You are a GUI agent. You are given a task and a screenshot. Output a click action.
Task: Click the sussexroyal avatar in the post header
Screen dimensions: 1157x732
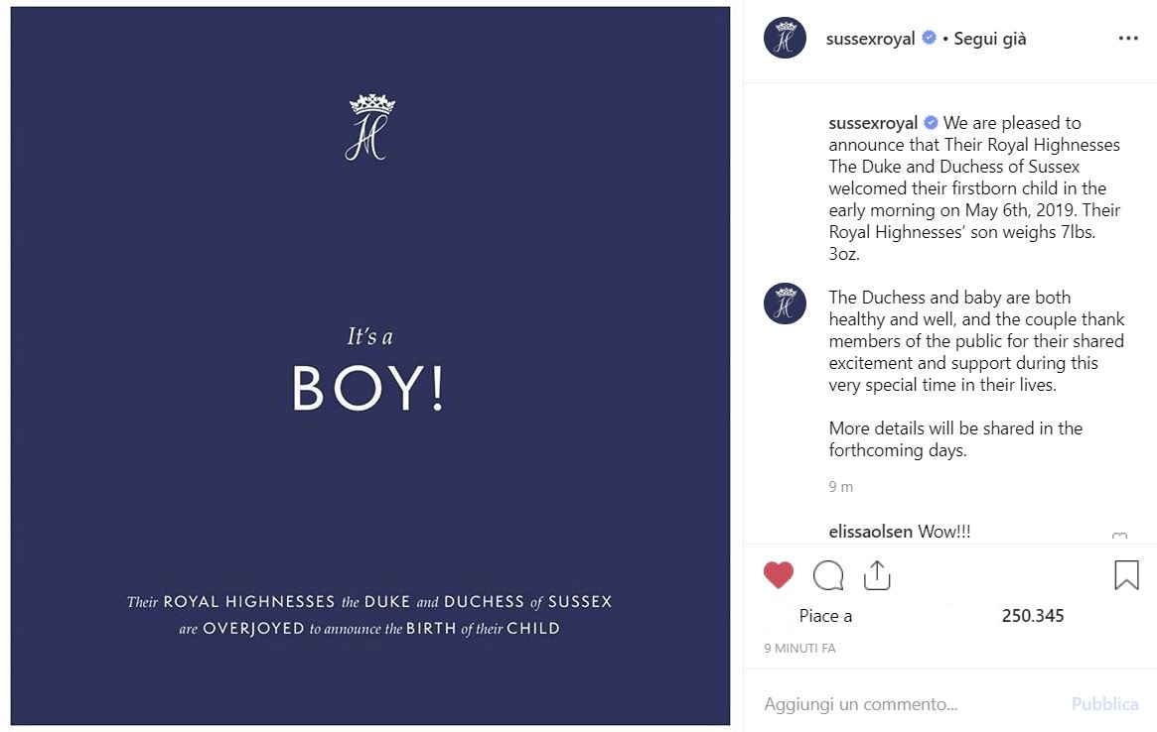(x=785, y=39)
